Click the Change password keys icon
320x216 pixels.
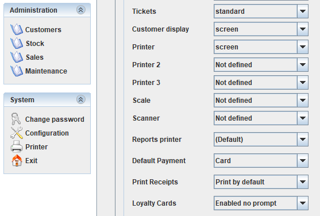[16, 119]
